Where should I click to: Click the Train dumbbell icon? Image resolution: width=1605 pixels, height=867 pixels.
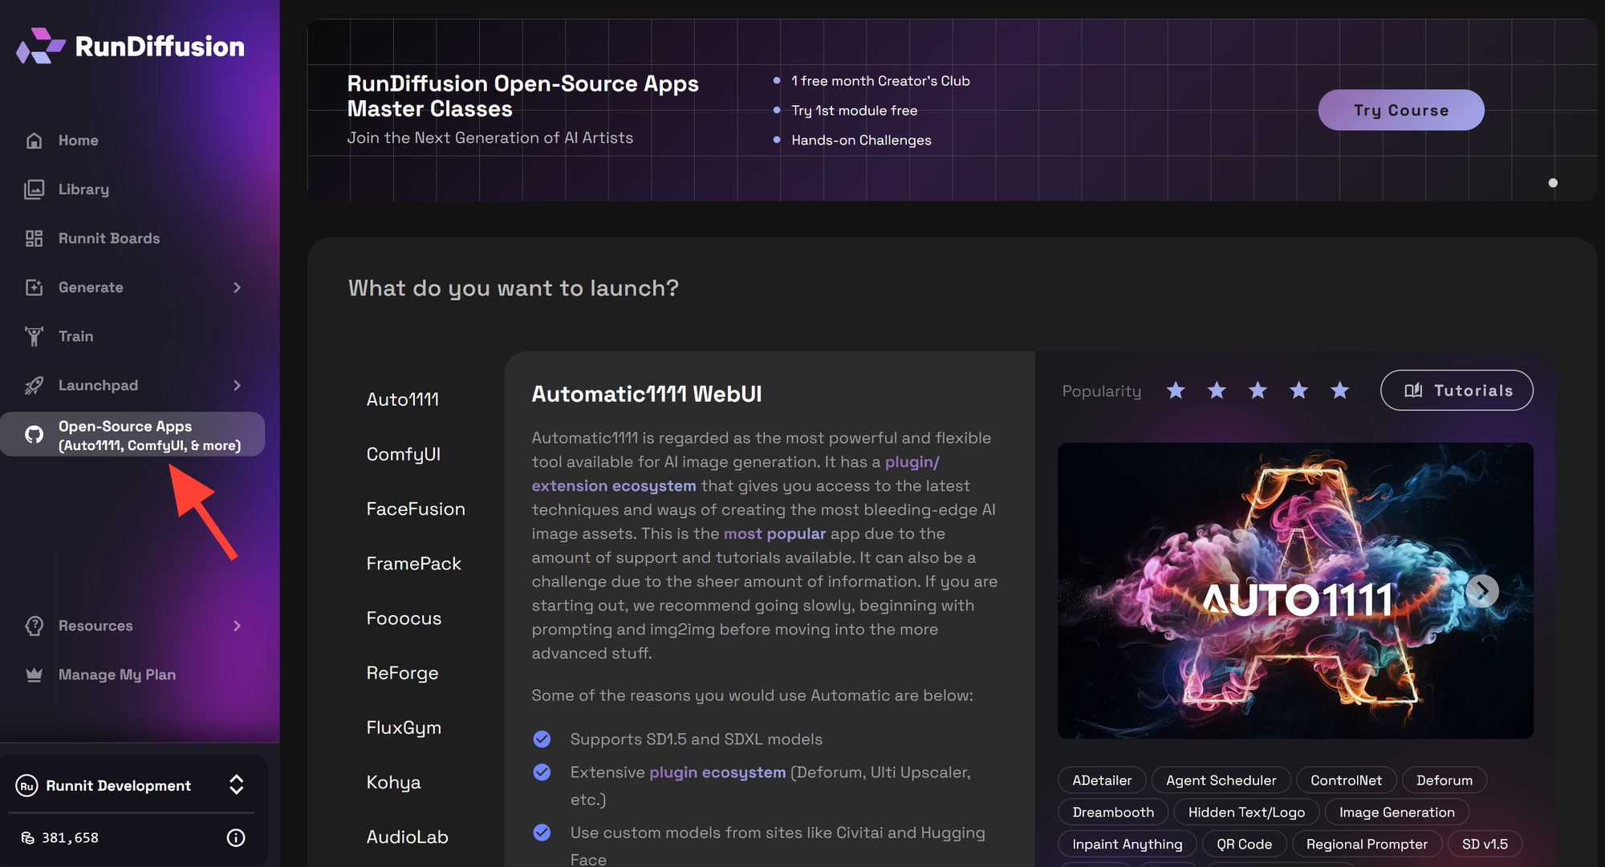34,336
